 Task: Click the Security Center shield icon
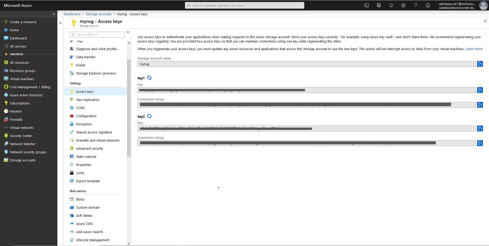6,136
